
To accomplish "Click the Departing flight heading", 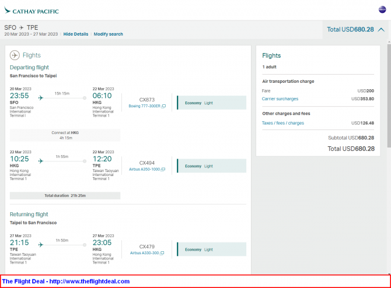I will (x=29, y=67).
